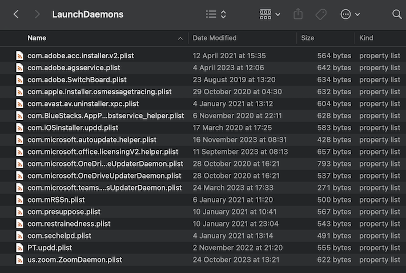The width and height of the screenshot is (406, 273).
Task: Toggle sort direction chevron in Name column
Action: tap(180, 38)
